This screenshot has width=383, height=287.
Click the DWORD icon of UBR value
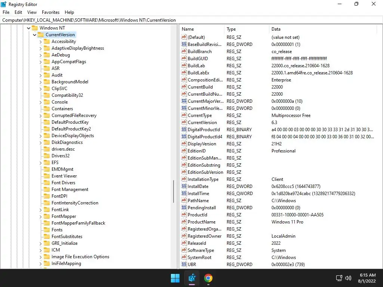pos(184,264)
